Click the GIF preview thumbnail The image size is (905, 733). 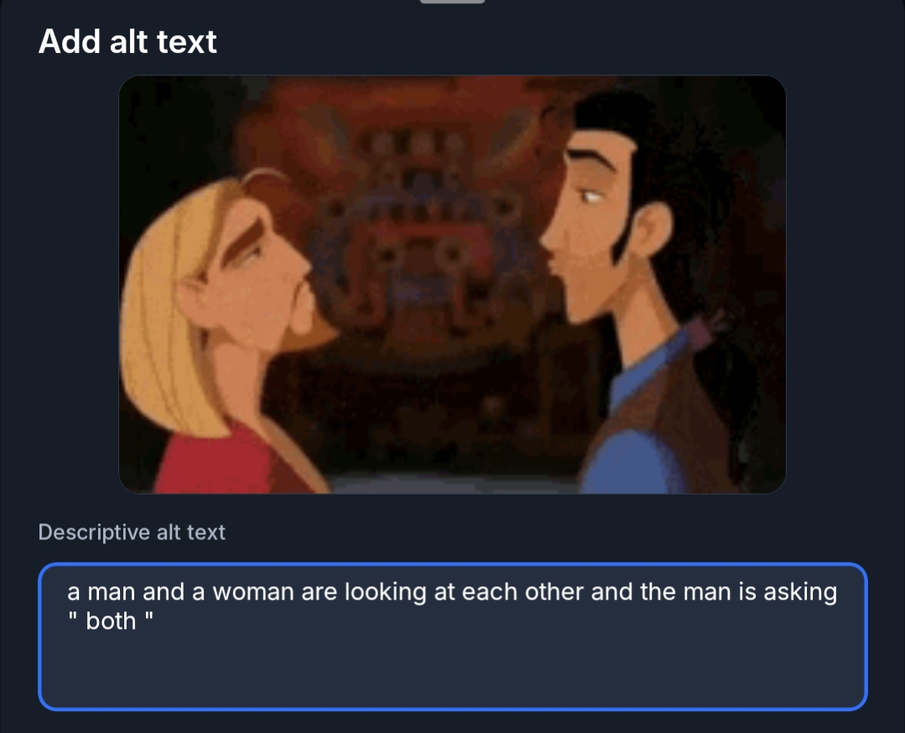pos(453,284)
